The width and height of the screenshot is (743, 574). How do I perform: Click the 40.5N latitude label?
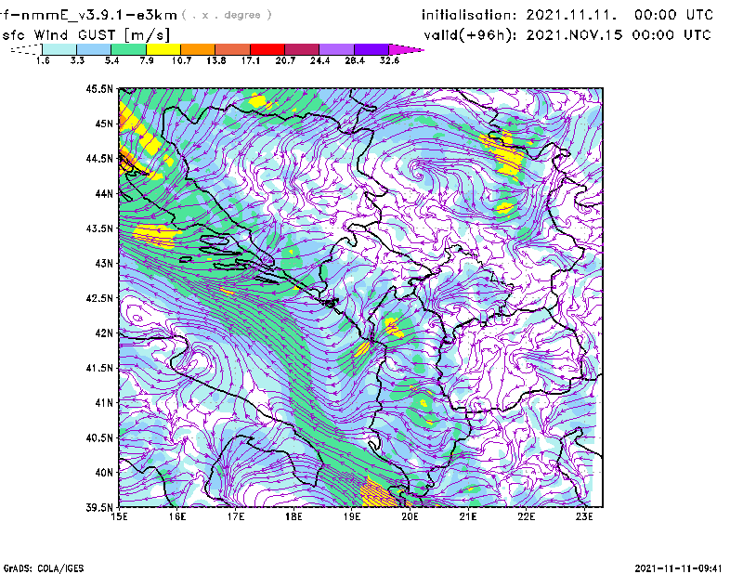click(x=99, y=437)
